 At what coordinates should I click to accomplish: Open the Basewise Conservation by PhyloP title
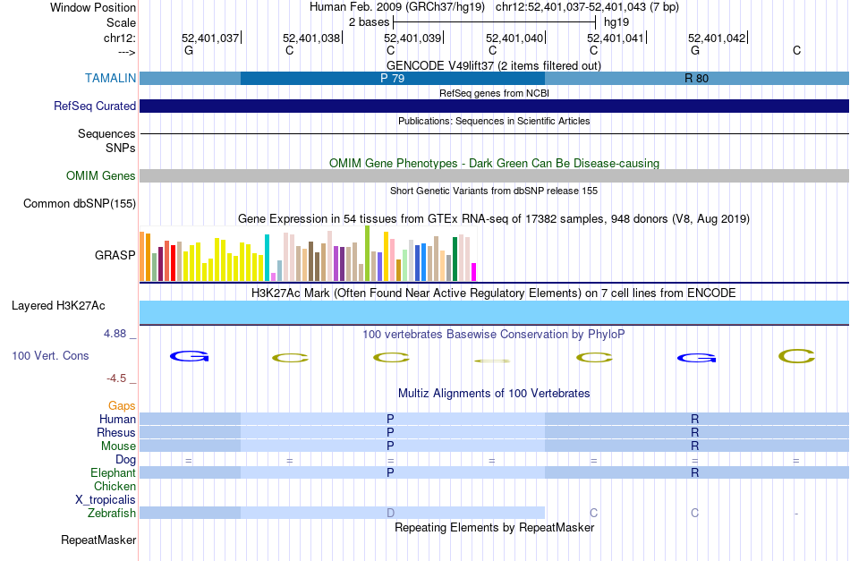(x=494, y=334)
